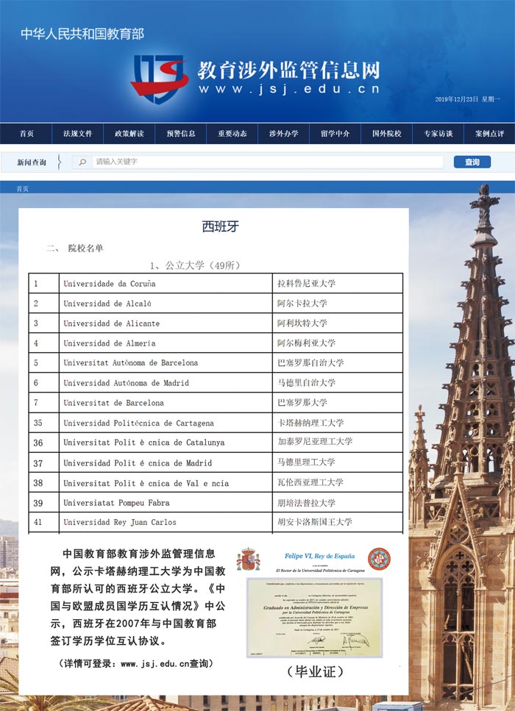Click the JSJ shield logo icon
This screenshot has height=711, width=515.
(x=160, y=79)
